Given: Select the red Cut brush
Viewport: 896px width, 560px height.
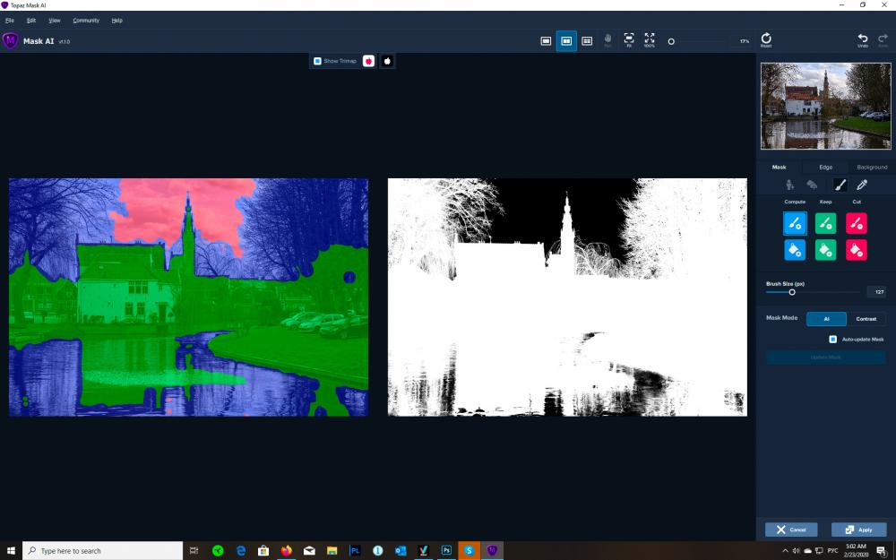Looking at the screenshot, I should (x=856, y=223).
